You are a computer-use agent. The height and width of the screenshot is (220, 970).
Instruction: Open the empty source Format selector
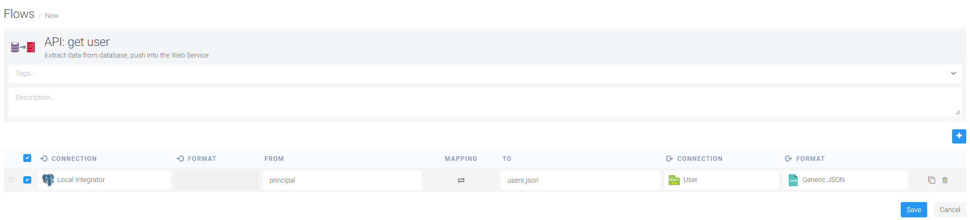pos(217,180)
